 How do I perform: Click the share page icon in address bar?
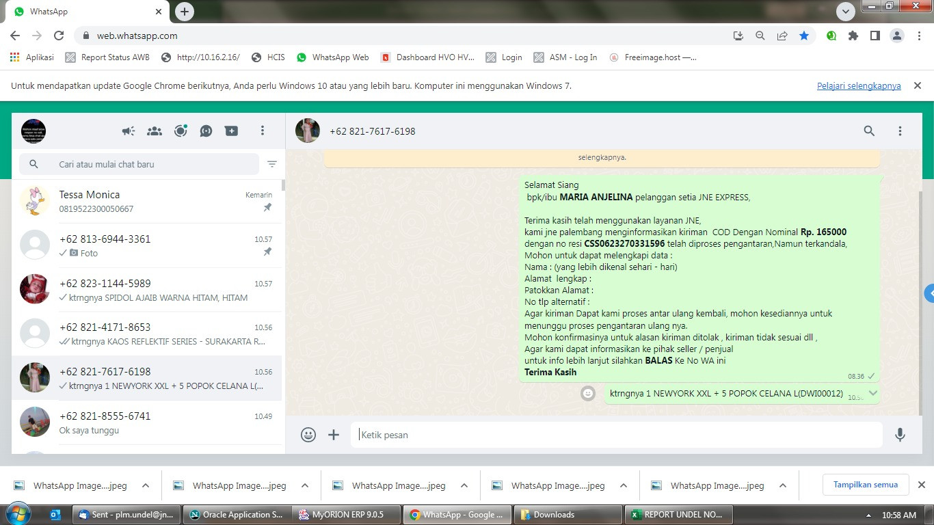pos(782,36)
